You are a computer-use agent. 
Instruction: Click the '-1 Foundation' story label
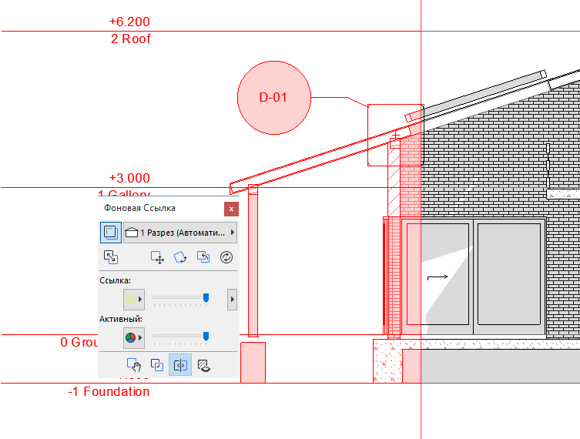pos(109,391)
